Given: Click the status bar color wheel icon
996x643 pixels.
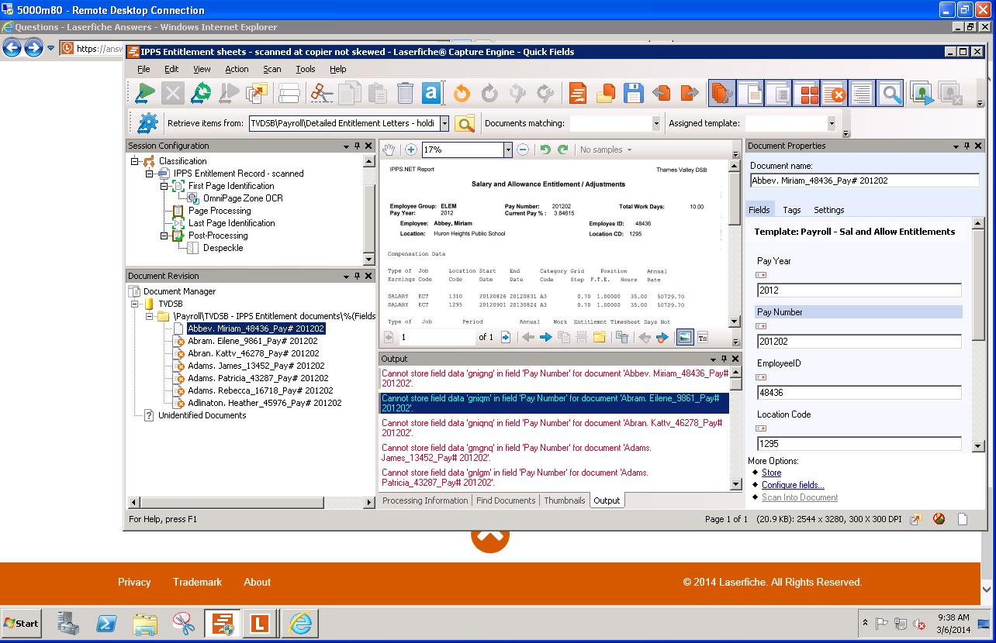Looking at the screenshot, I should (939, 519).
